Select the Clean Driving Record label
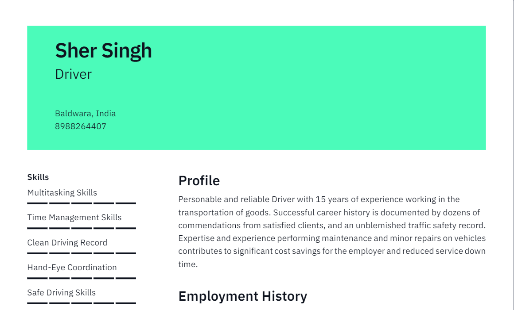The image size is (514, 310). [x=67, y=243]
